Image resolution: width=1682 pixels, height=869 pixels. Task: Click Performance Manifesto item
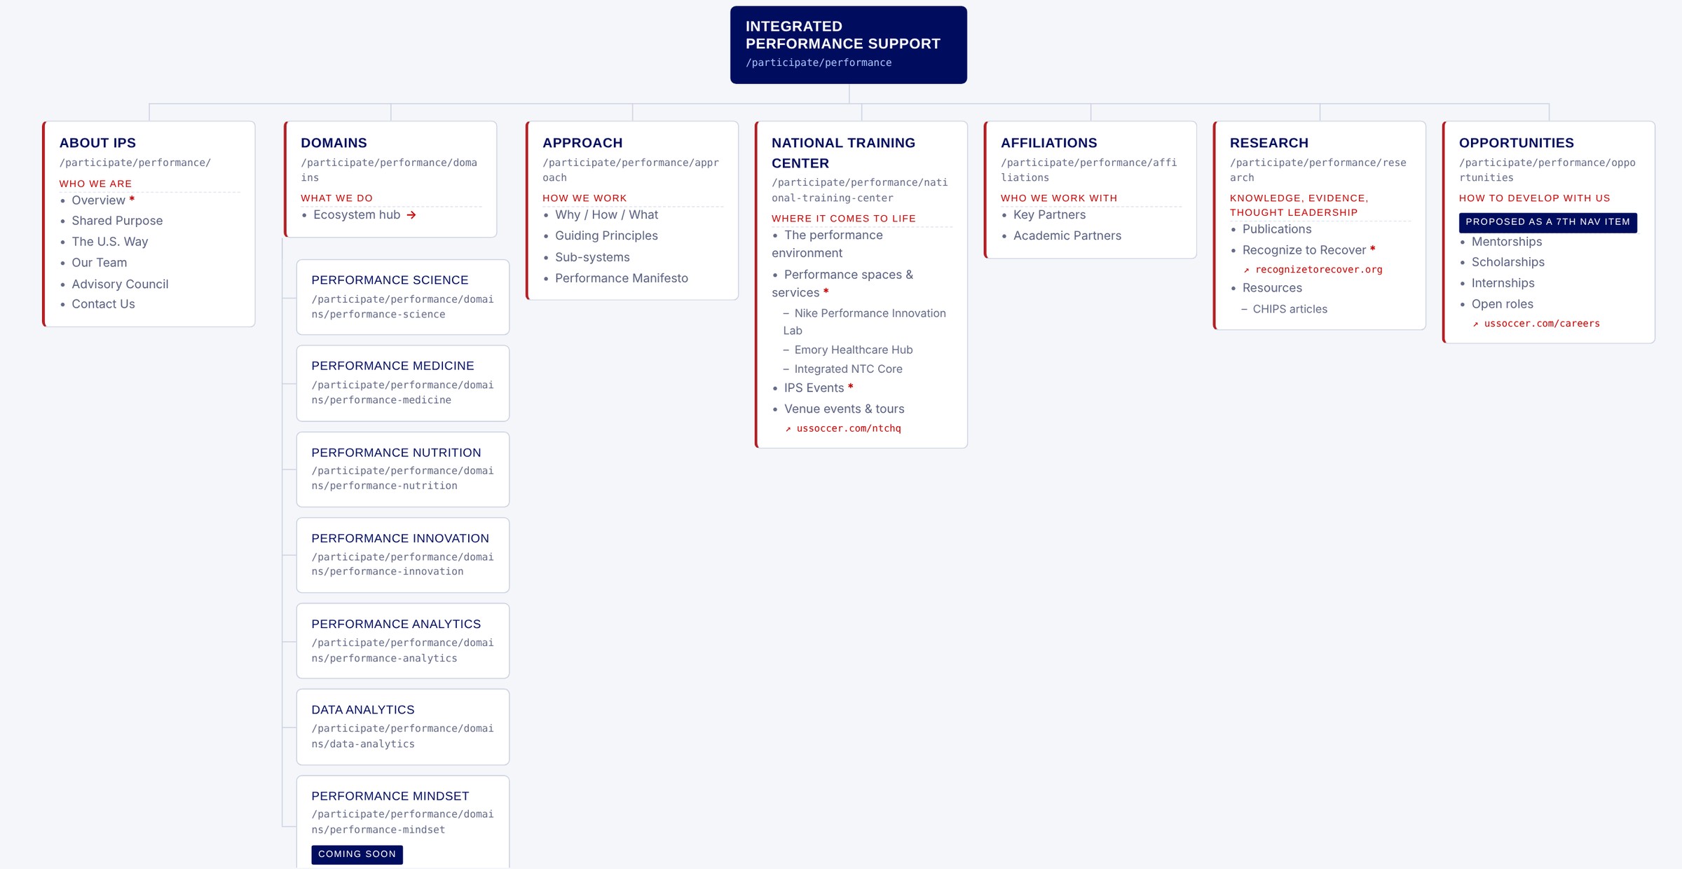pyautogui.click(x=622, y=278)
